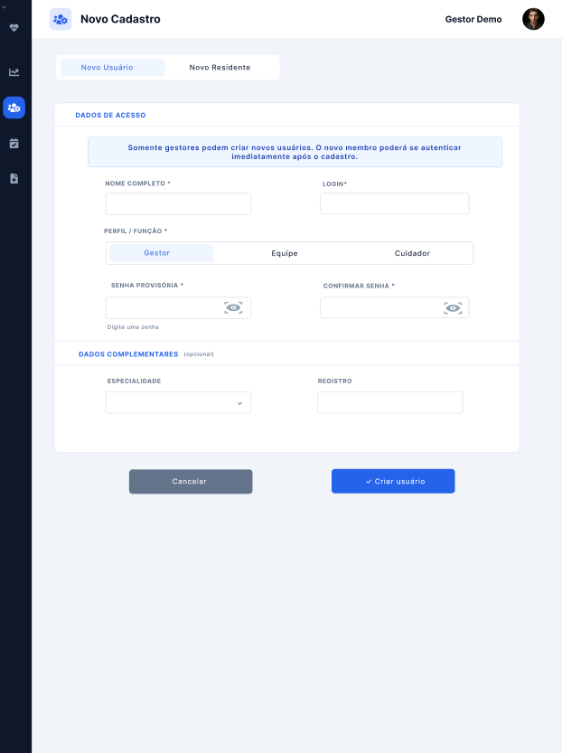Switch to the Novo Residente tab
Screen dimensions: 562x753
pos(220,67)
